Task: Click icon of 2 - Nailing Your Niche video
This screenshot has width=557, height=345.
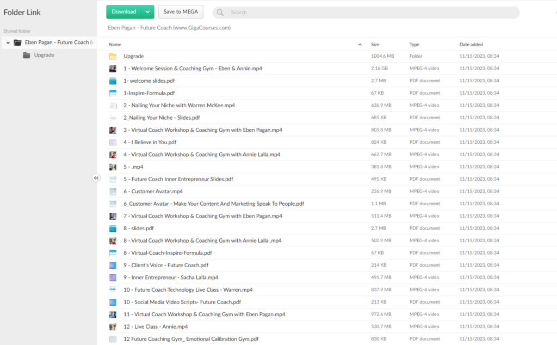Action: click(x=113, y=106)
